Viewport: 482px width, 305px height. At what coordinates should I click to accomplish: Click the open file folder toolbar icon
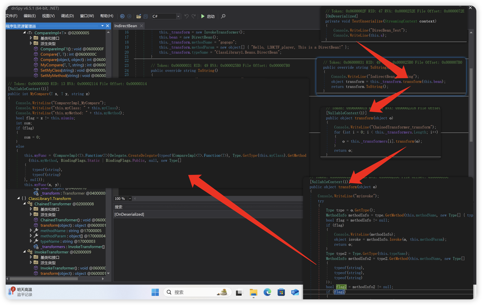(139, 16)
